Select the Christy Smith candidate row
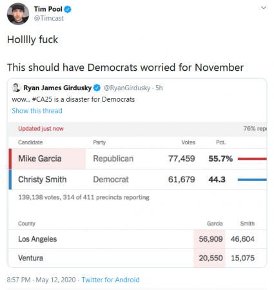274x290 pixels. (x=137, y=179)
